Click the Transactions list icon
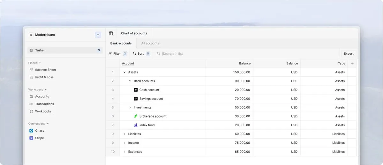383x165 pixels. coord(31,104)
